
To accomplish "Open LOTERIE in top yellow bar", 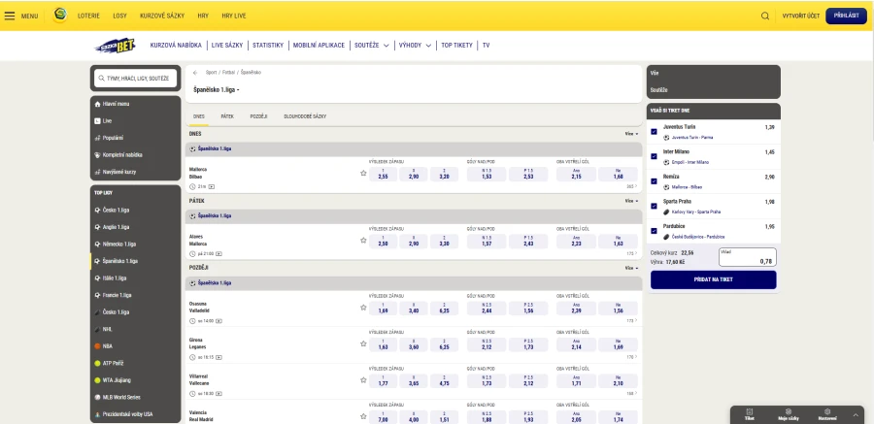I will coord(88,16).
